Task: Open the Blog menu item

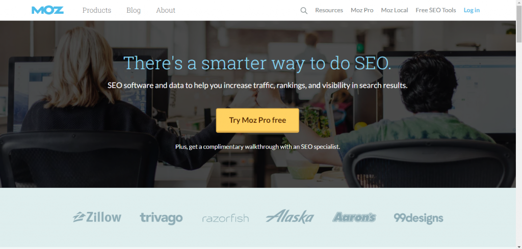Action: (134, 10)
